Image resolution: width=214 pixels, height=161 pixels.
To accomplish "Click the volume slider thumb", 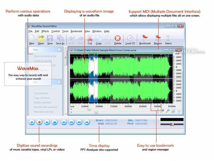I will pos(172,124).
